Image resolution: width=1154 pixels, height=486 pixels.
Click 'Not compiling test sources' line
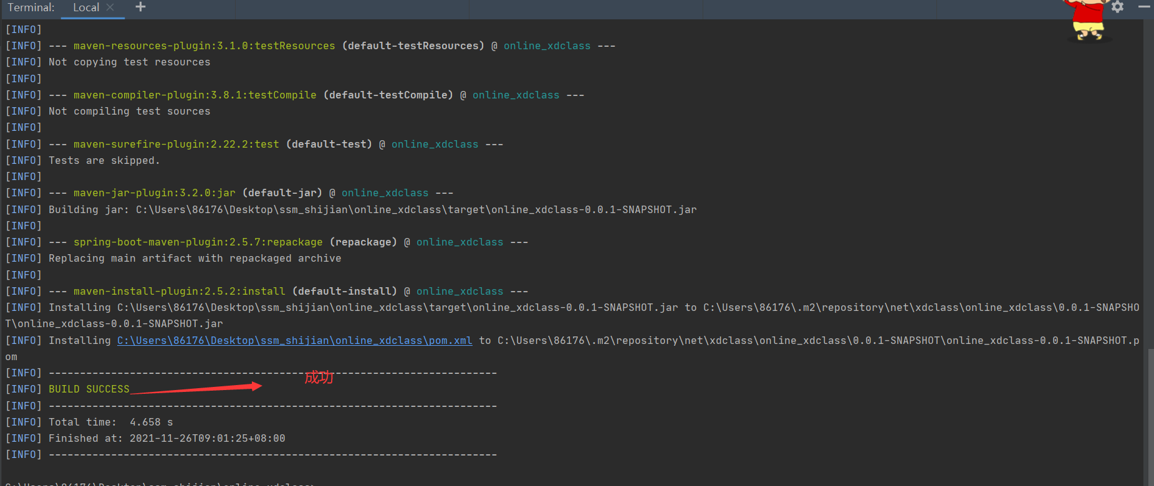(x=130, y=111)
